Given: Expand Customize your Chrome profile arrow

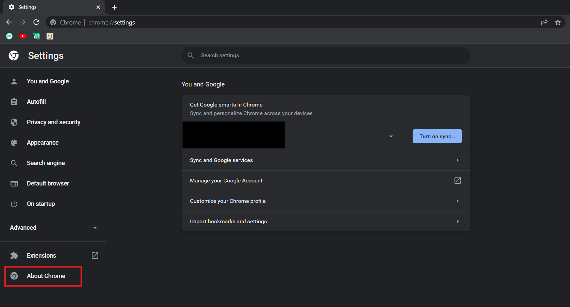Looking at the screenshot, I should tap(457, 201).
